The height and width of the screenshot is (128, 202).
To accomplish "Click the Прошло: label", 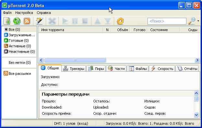I will pos(49,101).
